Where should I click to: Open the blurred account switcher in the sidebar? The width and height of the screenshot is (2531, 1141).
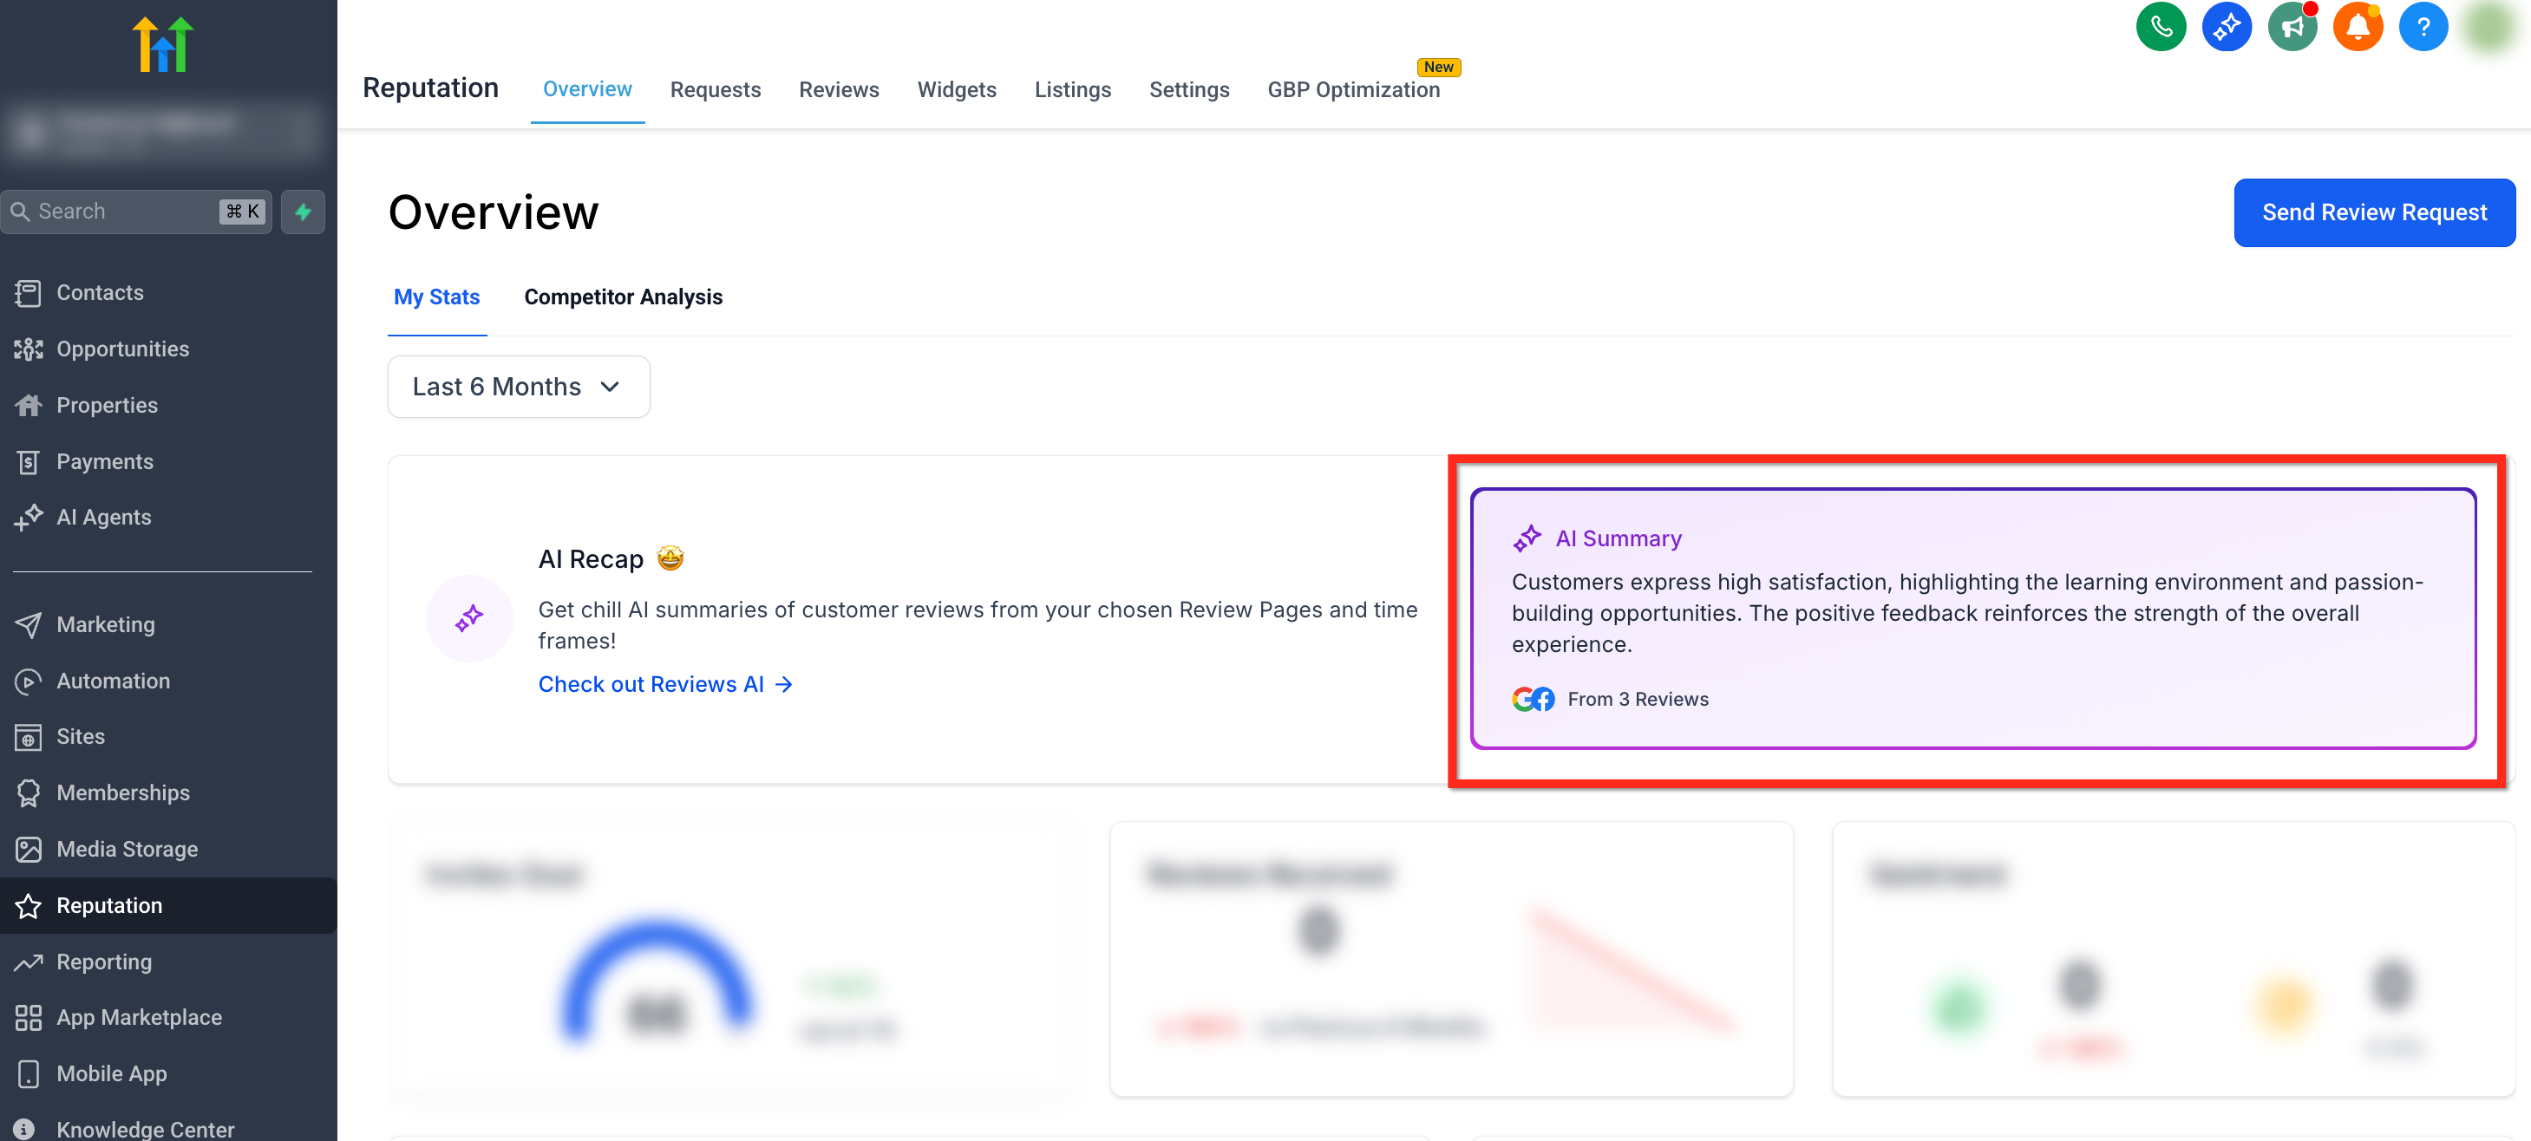[x=162, y=127]
